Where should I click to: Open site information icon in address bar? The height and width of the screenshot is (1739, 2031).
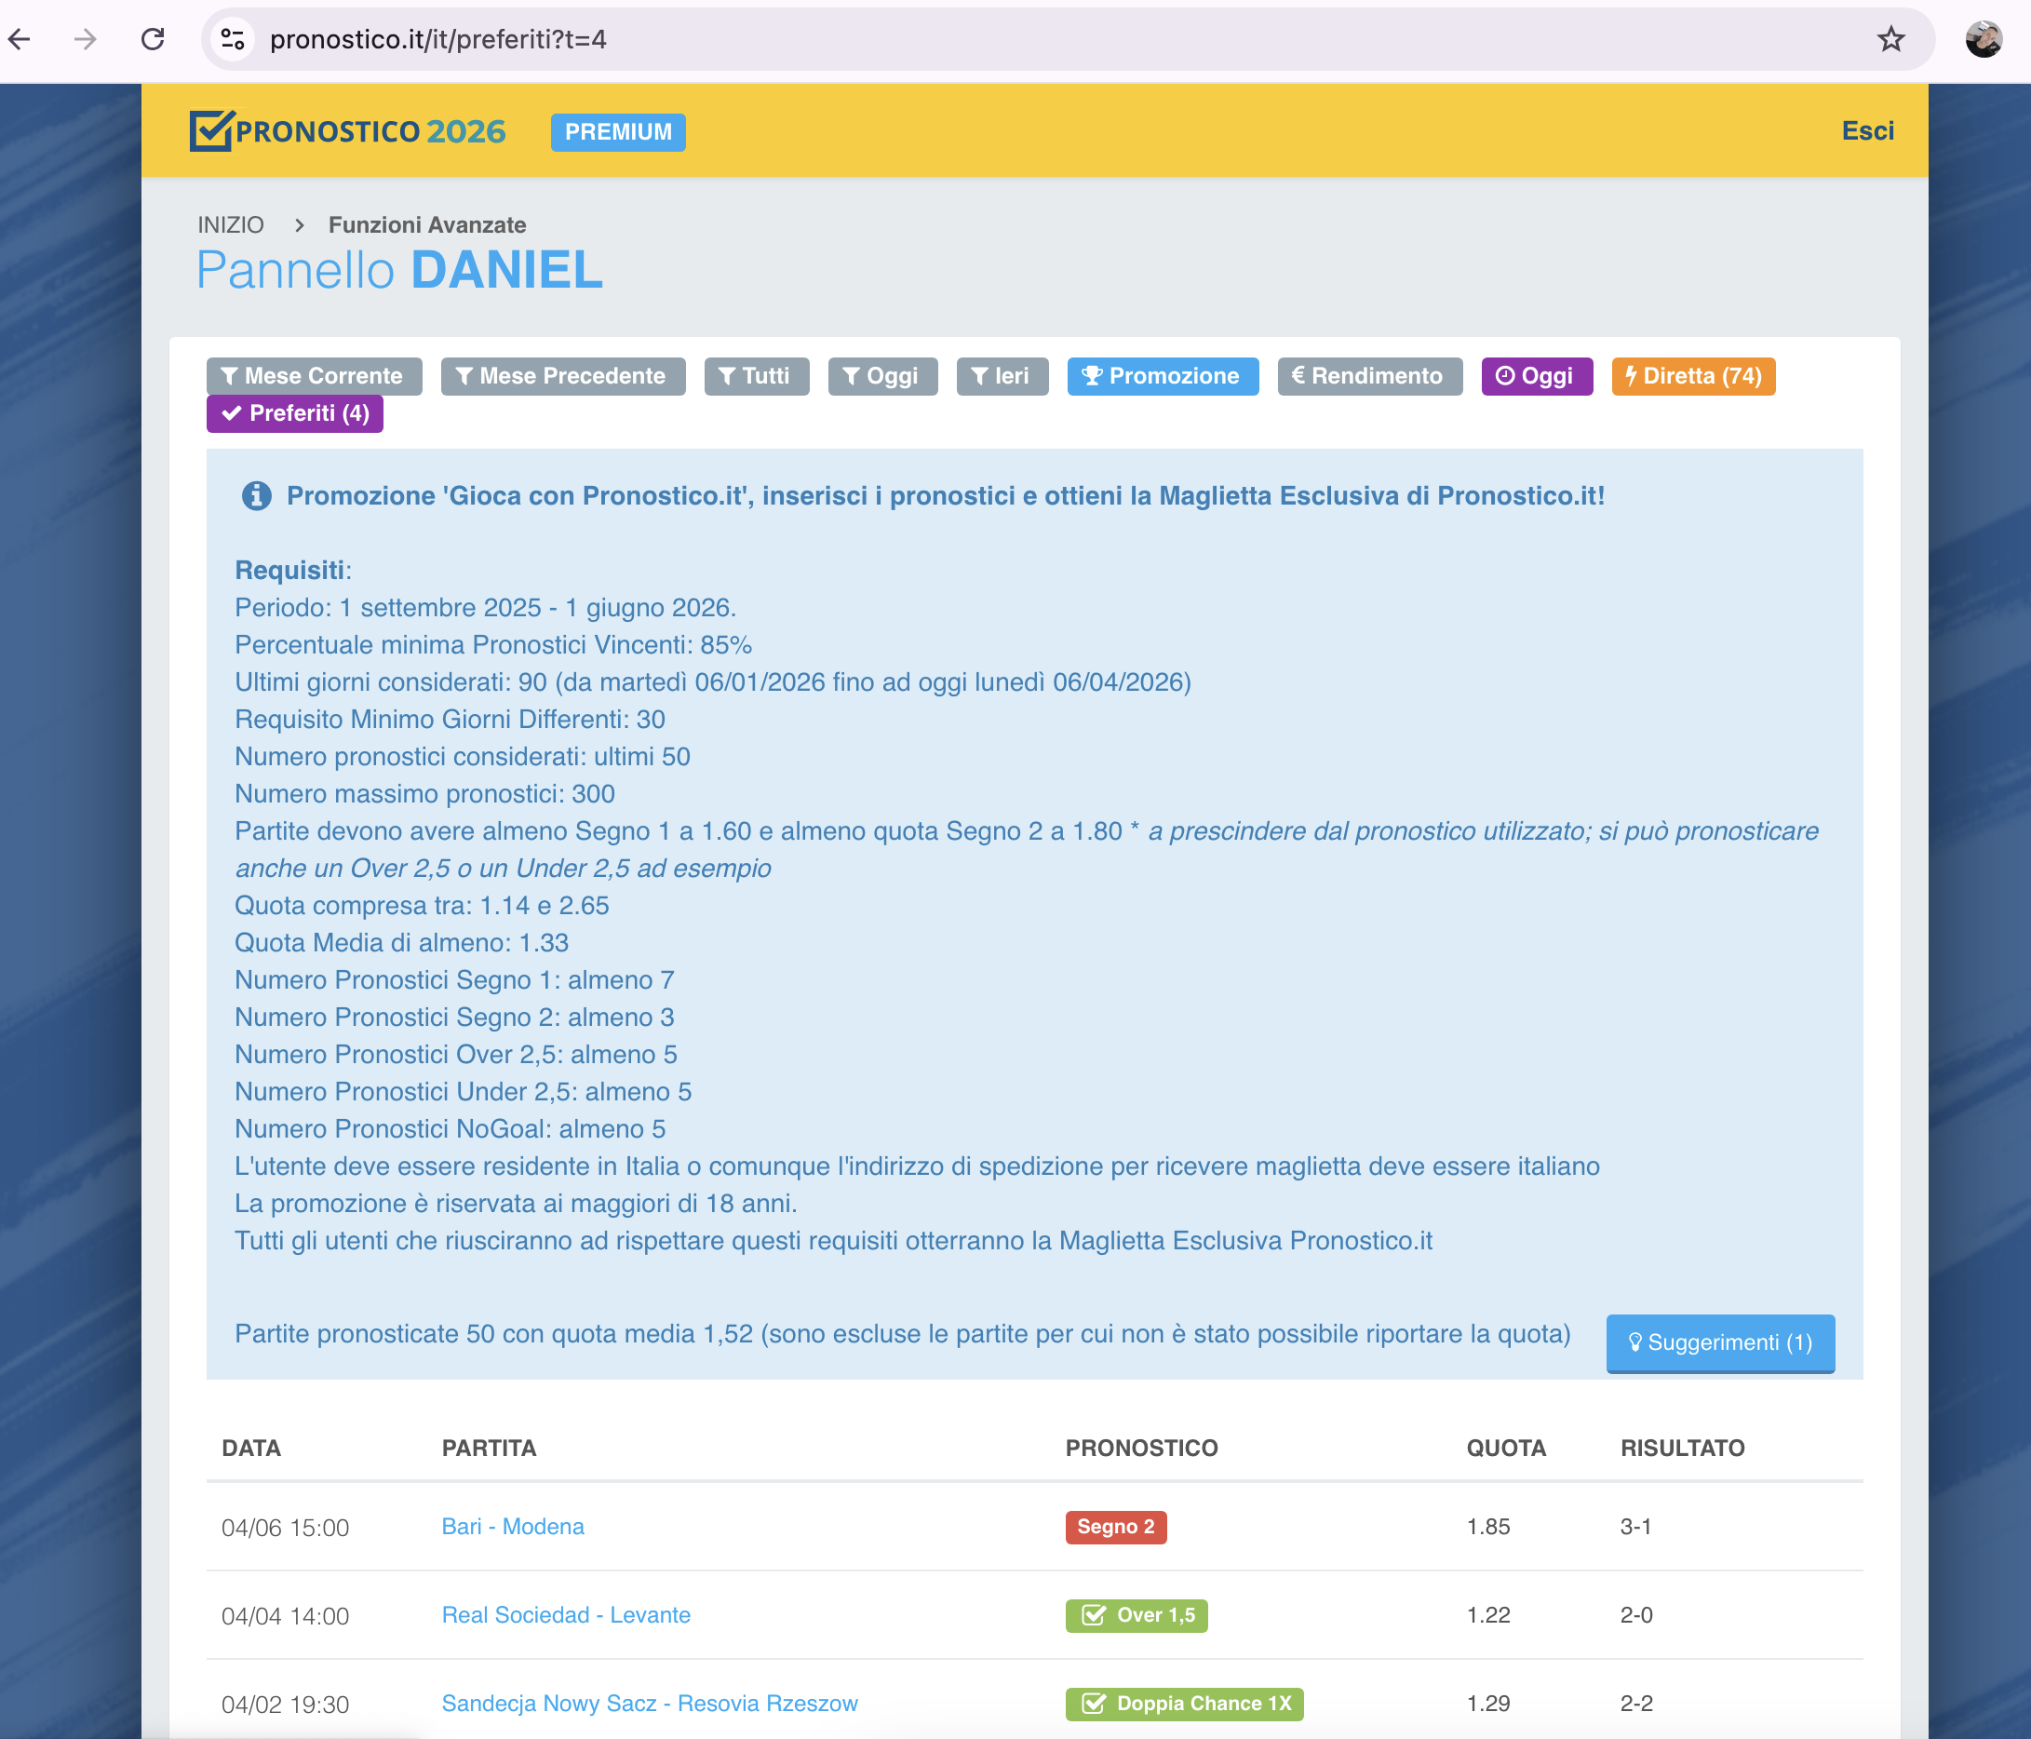(x=233, y=39)
